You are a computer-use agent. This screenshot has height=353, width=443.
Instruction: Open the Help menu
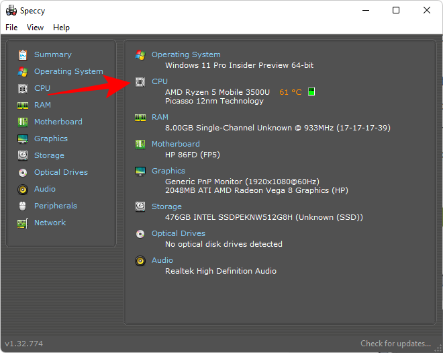pos(61,28)
